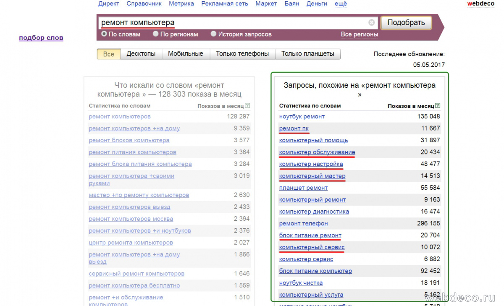Select the 'Только телефоны' tab
This screenshot has height=306, width=504.
[x=242, y=54]
